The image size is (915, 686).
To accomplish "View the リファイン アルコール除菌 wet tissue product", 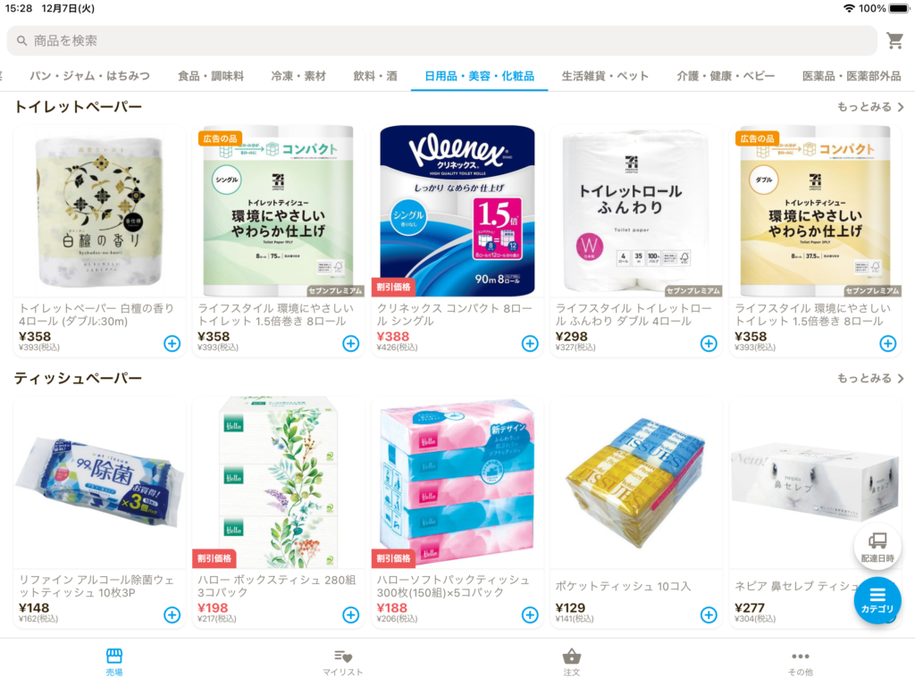I will 98,483.
